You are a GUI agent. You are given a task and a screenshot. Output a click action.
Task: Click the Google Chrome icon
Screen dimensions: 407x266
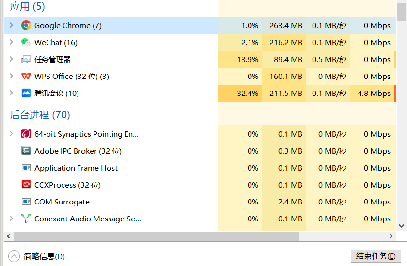[x=26, y=26]
